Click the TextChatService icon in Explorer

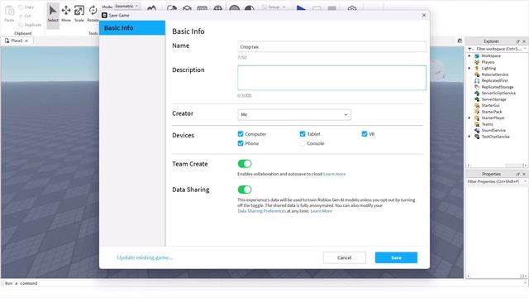477,137
